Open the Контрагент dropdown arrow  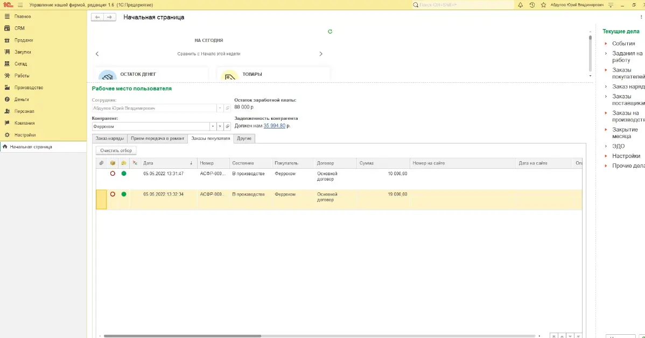(x=212, y=126)
